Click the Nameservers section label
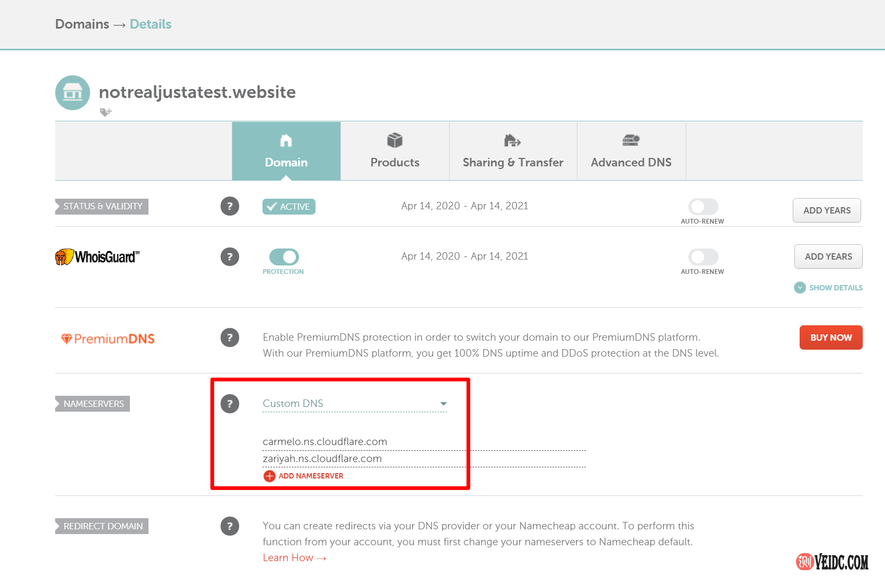Image resolution: width=885 pixels, height=586 pixels. coord(93,404)
